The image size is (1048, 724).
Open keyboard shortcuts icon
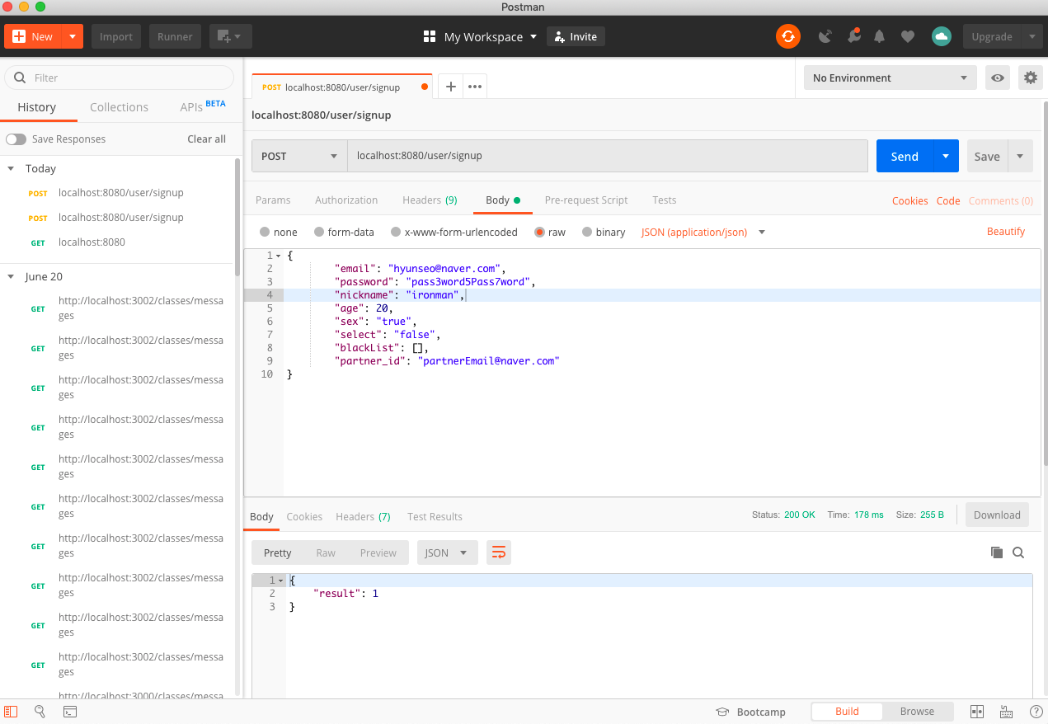pos(1006,711)
